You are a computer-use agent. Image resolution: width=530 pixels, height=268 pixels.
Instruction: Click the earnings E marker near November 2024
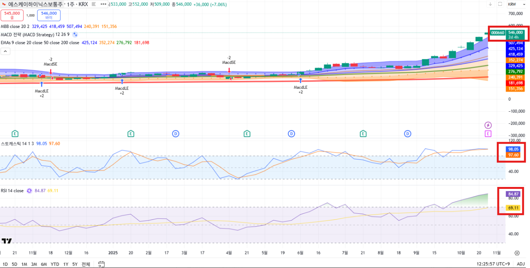[15, 133]
